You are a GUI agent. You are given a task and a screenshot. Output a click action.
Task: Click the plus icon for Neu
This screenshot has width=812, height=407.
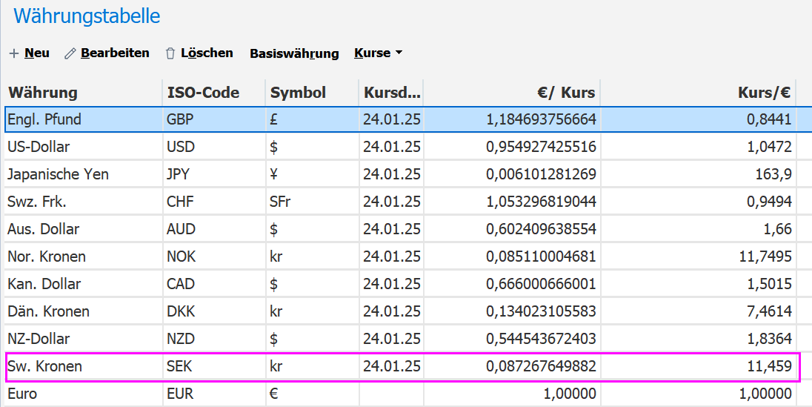13,53
